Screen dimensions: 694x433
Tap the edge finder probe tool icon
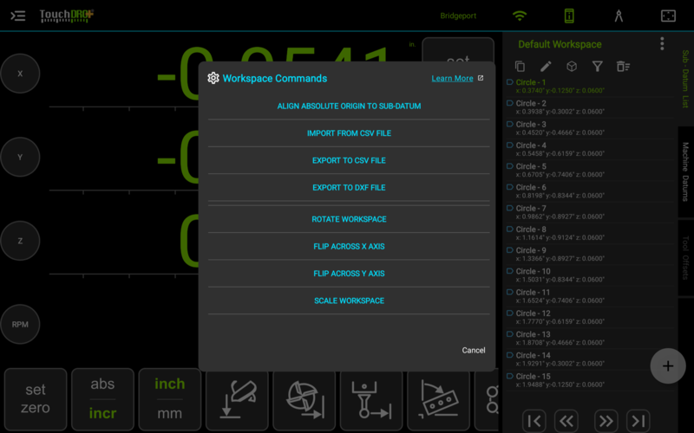click(237, 400)
